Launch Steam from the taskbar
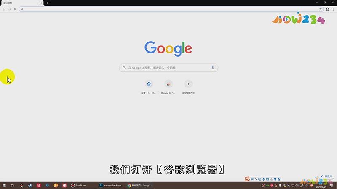 [x=30, y=185]
